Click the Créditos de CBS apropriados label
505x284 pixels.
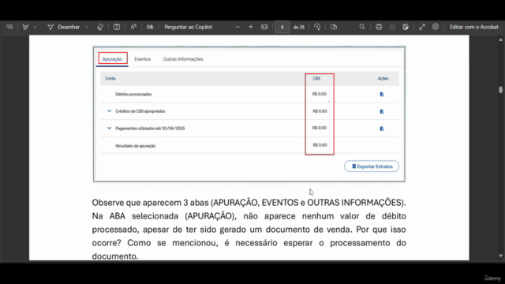pyautogui.click(x=140, y=111)
